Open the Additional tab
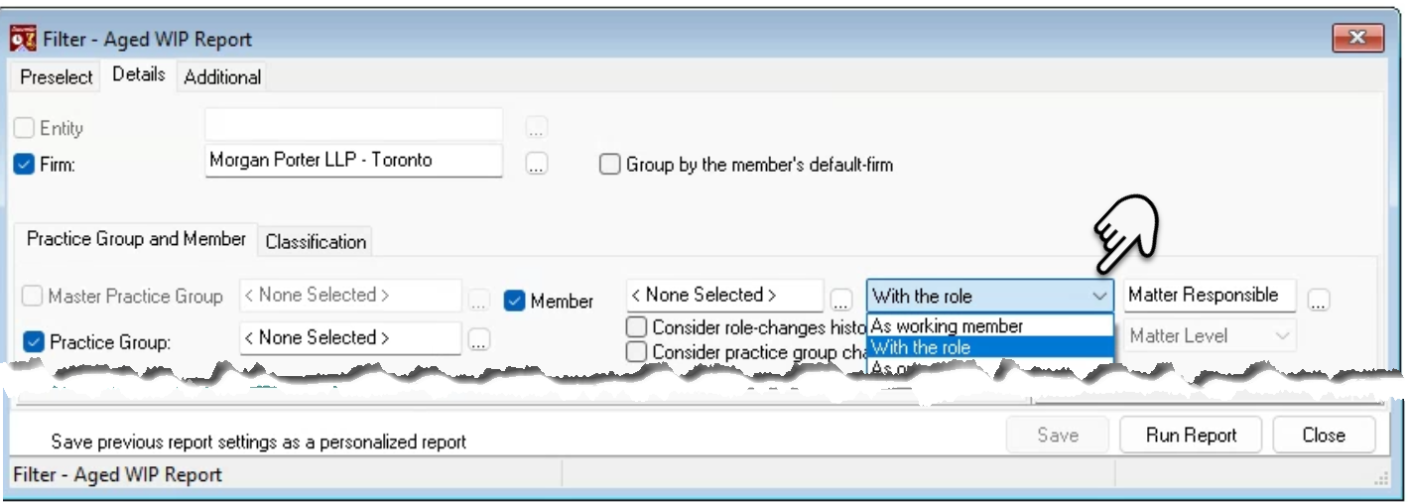Image resolution: width=1408 pixels, height=502 pixels. pos(222,76)
